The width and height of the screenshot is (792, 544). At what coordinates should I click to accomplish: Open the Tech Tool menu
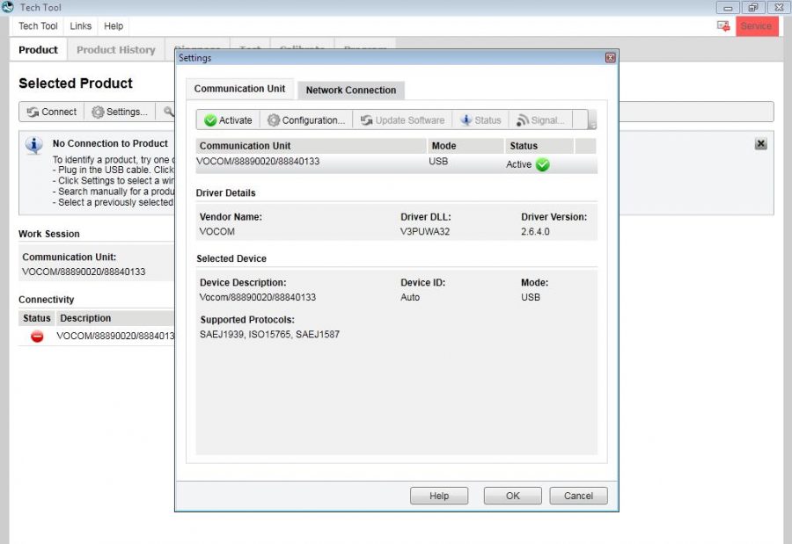[38, 25]
